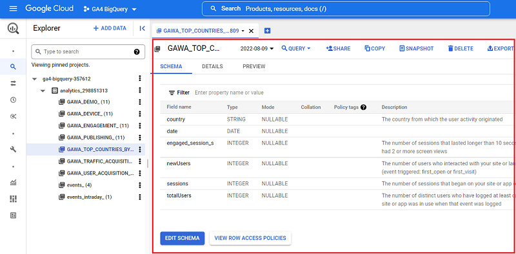Collapse the Explorer panel
This screenshot has height=254, width=516.
pyautogui.click(x=142, y=28)
